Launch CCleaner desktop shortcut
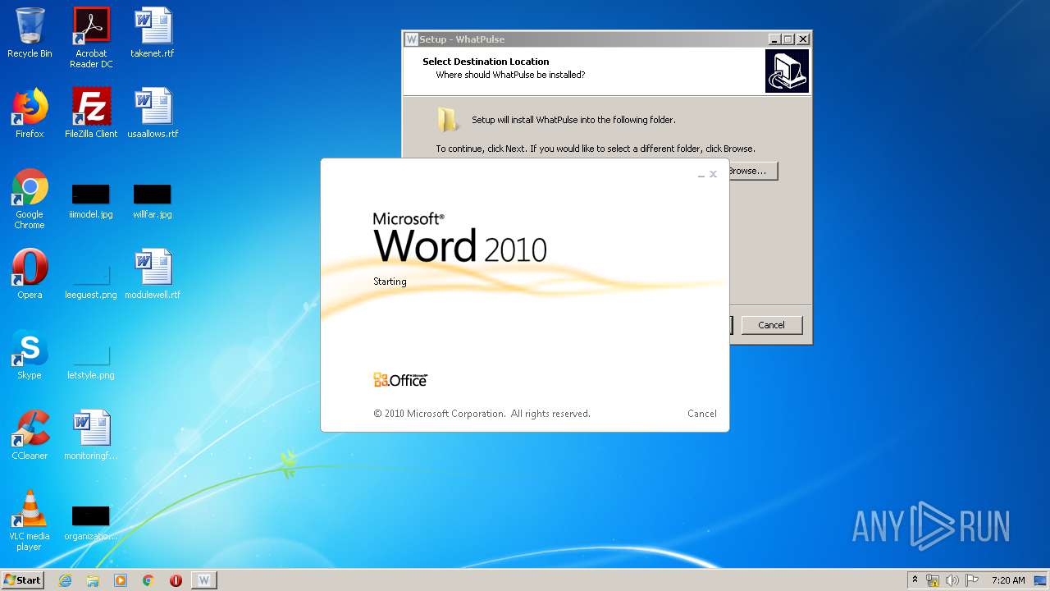This screenshot has height=591, width=1050. tap(30, 435)
